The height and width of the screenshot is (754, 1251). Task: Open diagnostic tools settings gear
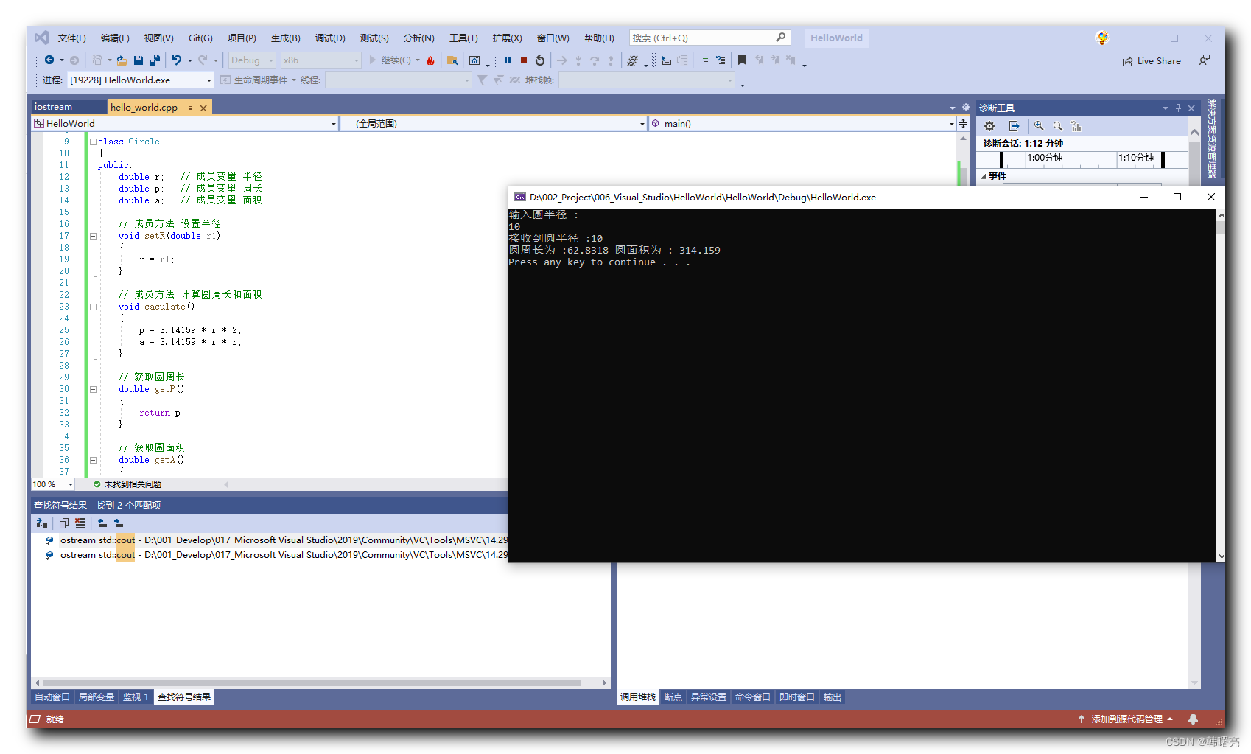click(x=989, y=126)
